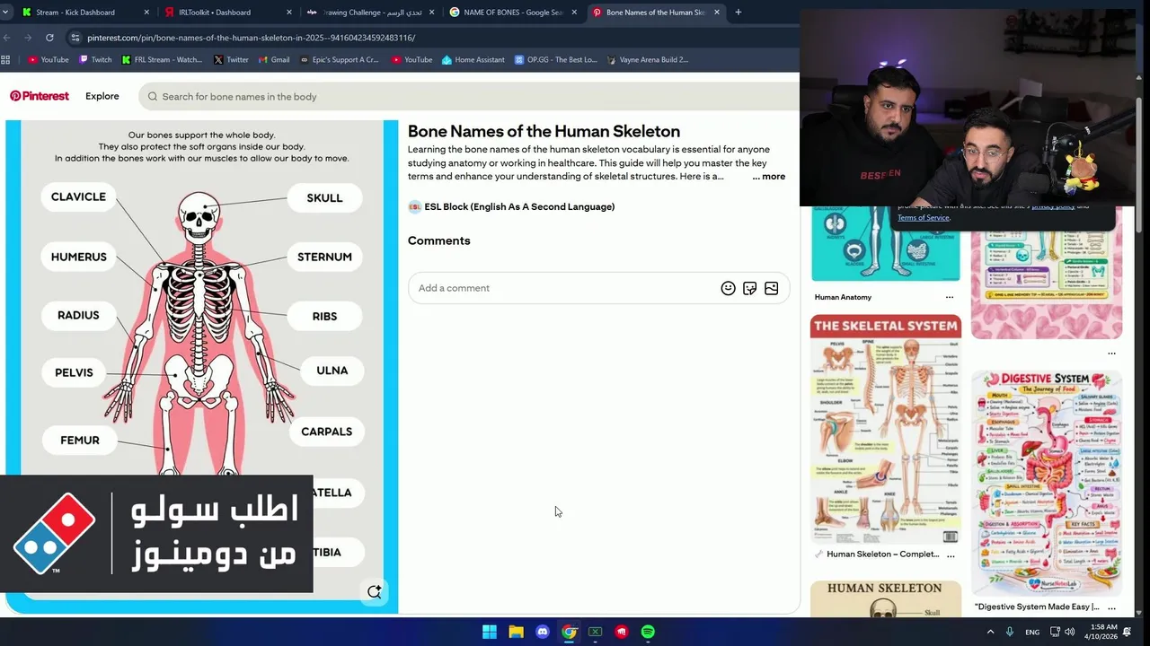Open the Digestive System pin thumbnail
This screenshot has width=1150, height=646.
click(x=1047, y=483)
